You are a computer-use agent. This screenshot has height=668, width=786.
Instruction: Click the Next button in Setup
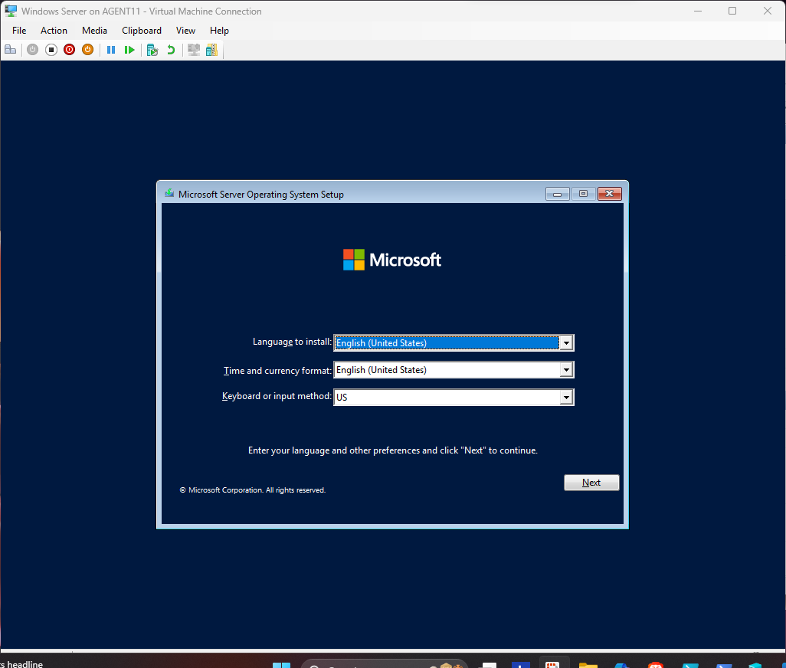coord(591,483)
